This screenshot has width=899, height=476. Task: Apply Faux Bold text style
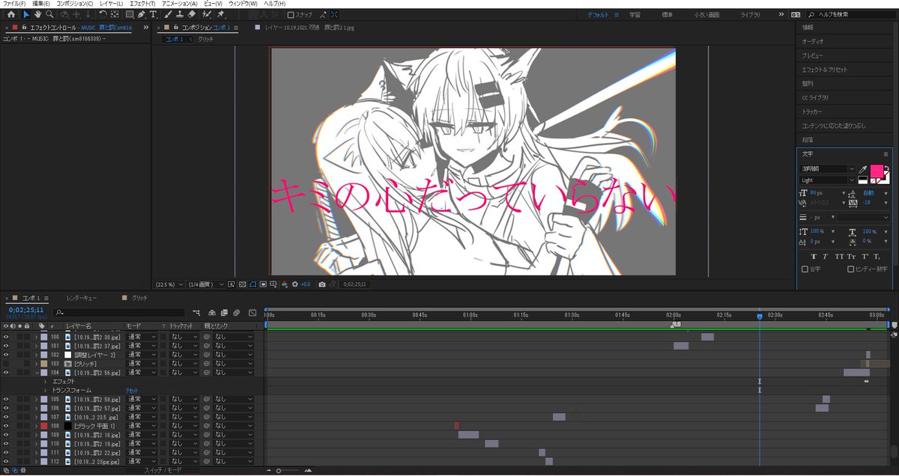(814, 257)
